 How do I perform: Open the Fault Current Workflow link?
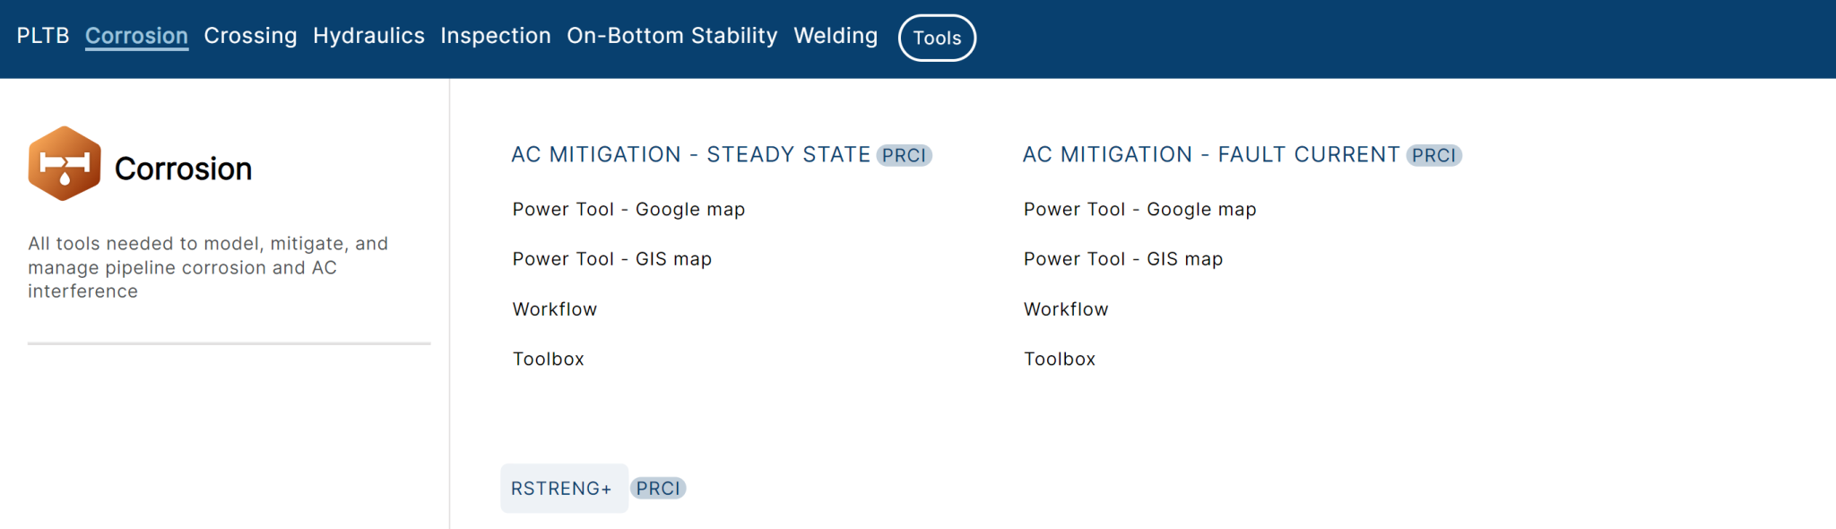(x=1066, y=309)
